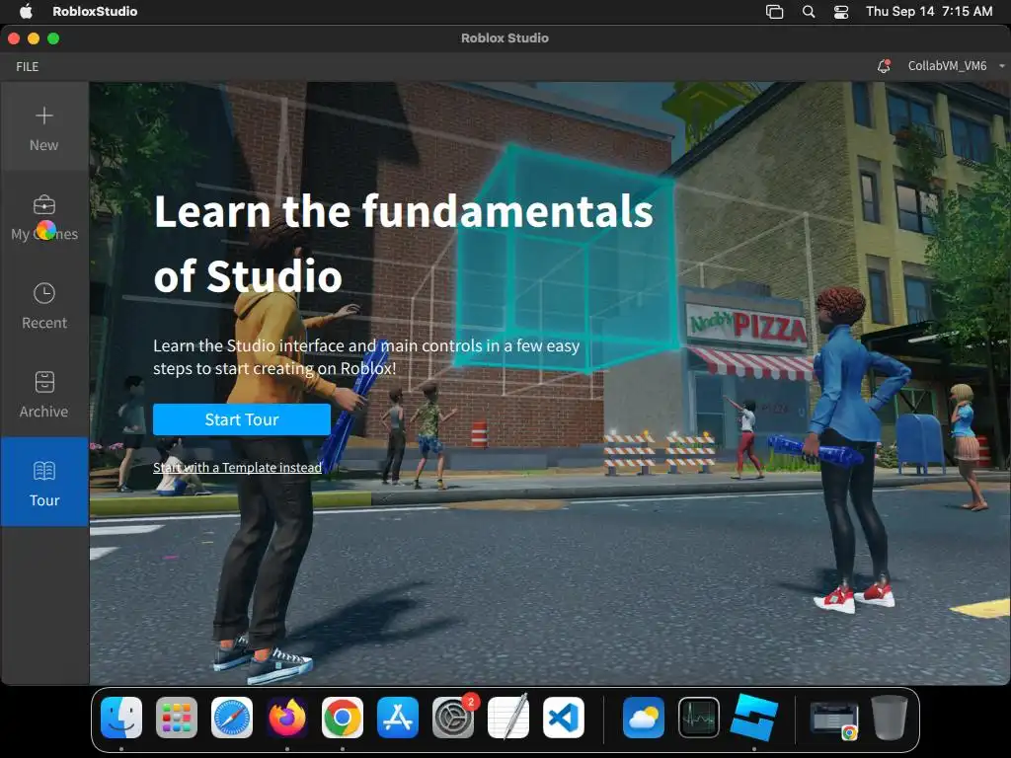Click the date and time in the menu bar

[x=928, y=11]
